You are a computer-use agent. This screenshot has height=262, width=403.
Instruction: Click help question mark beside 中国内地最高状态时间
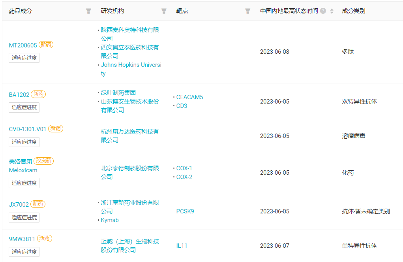(323, 11)
